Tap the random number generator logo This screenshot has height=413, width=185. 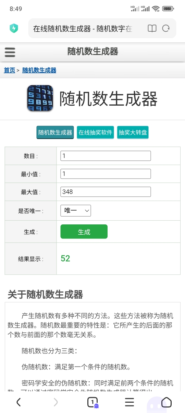point(40,98)
